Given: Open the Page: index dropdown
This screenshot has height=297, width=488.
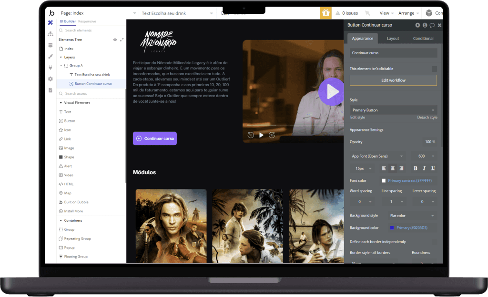Looking at the screenshot, I should [x=98, y=13].
